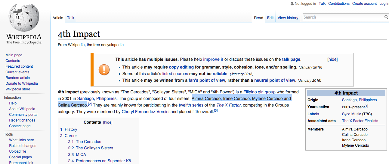The height and width of the screenshot is (164, 389).
Task: Click the copy editing link
Action: tap(181, 67)
